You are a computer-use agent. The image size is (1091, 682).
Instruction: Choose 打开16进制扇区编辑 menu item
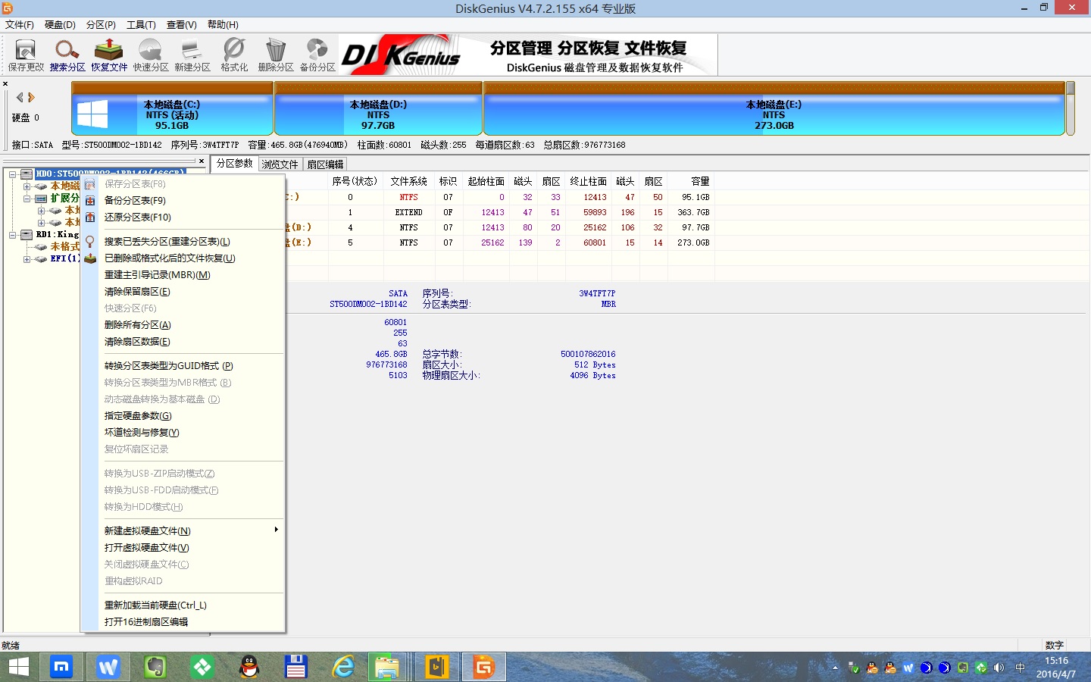coord(183,622)
